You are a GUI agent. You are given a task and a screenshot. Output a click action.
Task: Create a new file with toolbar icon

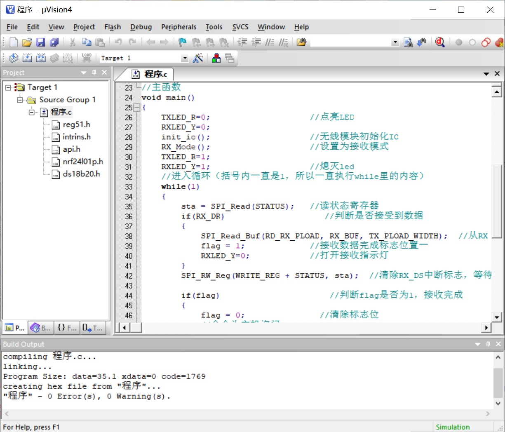(14, 42)
